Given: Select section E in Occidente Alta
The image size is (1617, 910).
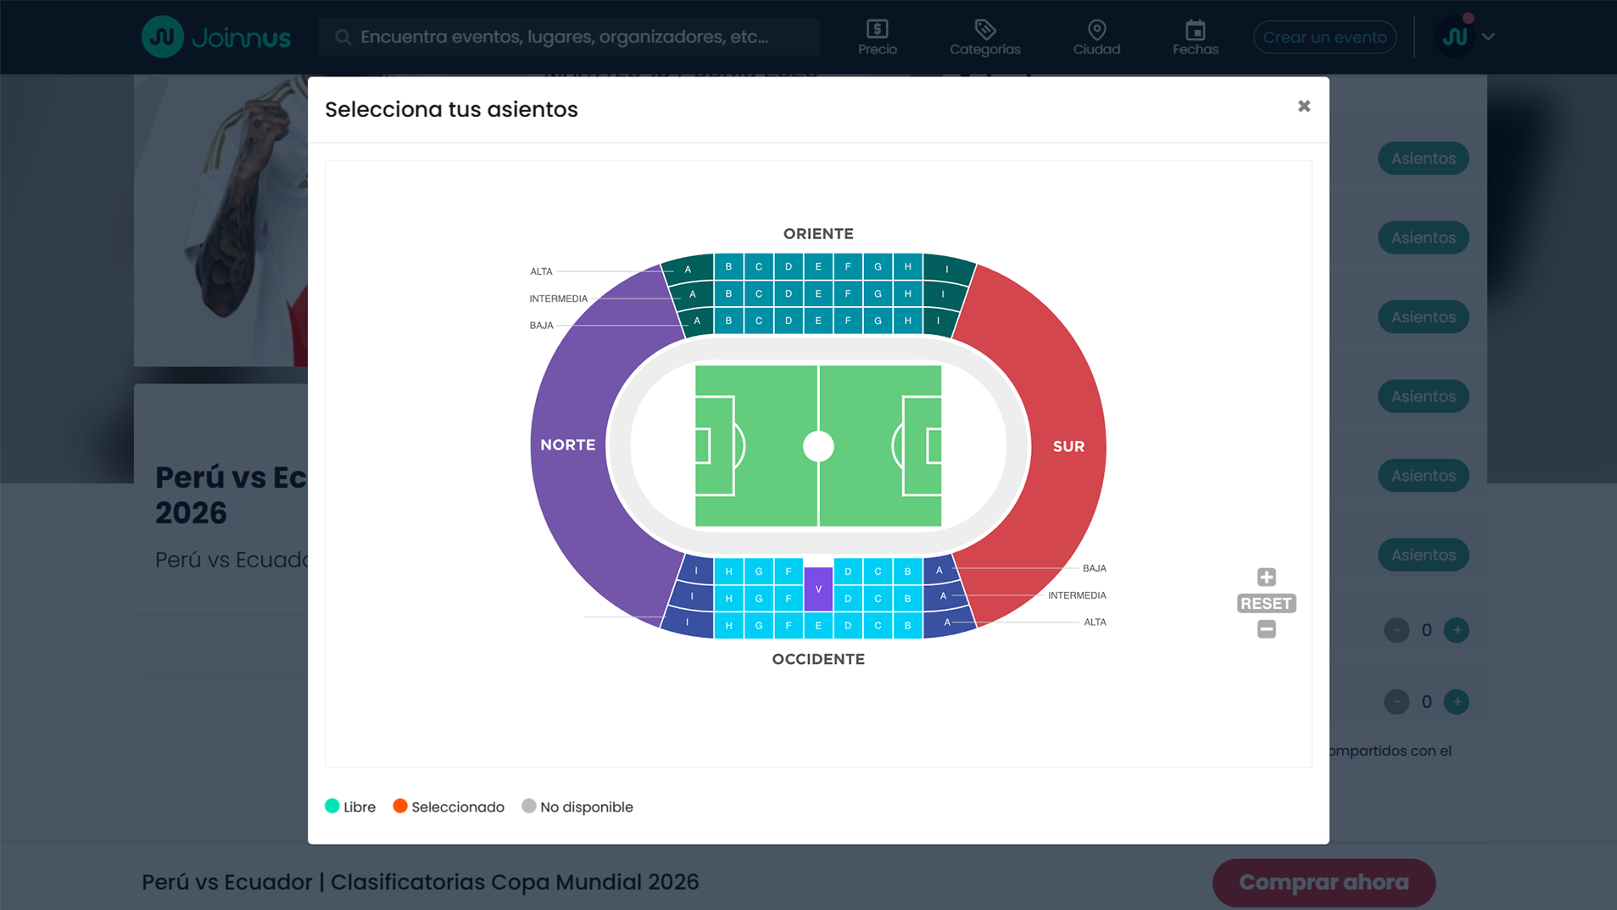Looking at the screenshot, I should coord(818,626).
